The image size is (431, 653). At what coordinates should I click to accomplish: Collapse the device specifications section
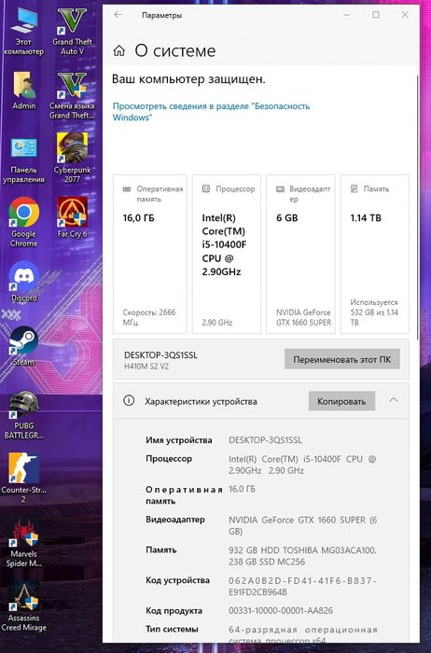click(394, 400)
